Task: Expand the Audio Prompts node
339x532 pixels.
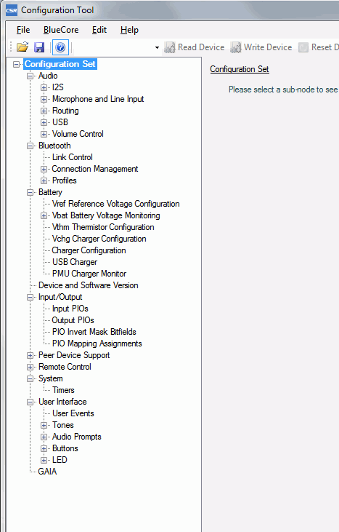Action: point(44,437)
